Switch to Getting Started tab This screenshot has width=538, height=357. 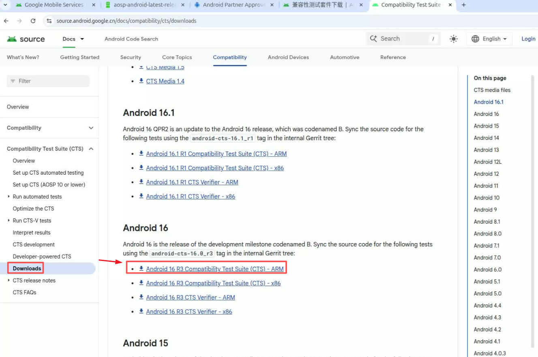pos(80,57)
